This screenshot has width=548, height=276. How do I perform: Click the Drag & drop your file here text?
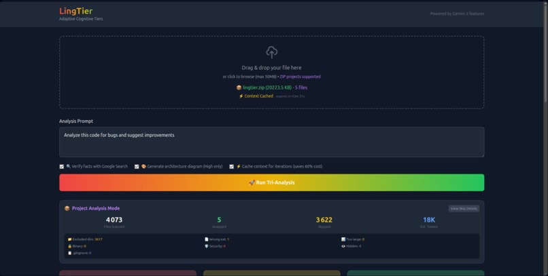click(271, 68)
